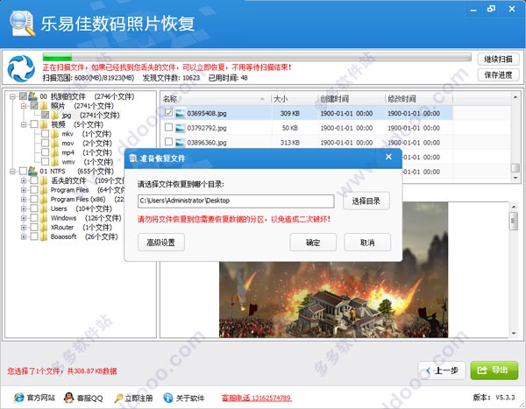Click the mkv folder icon

(54, 134)
